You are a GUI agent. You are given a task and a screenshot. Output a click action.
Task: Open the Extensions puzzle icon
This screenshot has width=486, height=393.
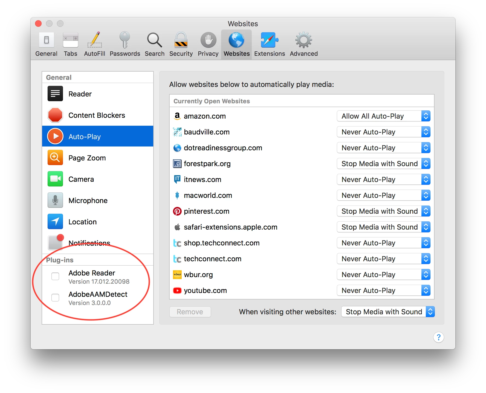pos(270,40)
